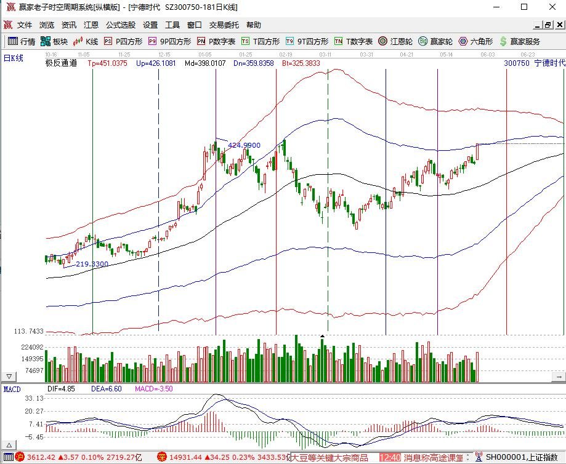Click the news ticker up/down stepper
The height and width of the screenshot is (464, 566).
point(468,457)
